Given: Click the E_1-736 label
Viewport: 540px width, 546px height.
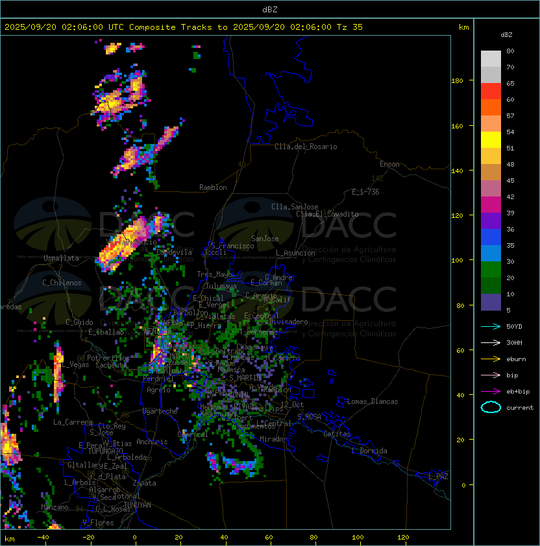Looking at the screenshot, I should pyautogui.click(x=365, y=192).
